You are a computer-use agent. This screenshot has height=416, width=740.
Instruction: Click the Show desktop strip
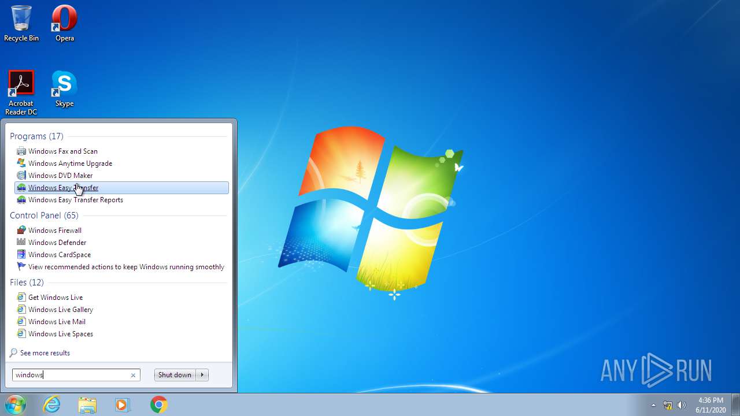point(735,405)
